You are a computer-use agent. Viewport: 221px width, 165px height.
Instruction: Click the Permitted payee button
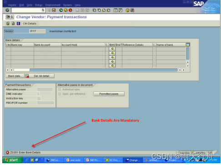point(109,94)
